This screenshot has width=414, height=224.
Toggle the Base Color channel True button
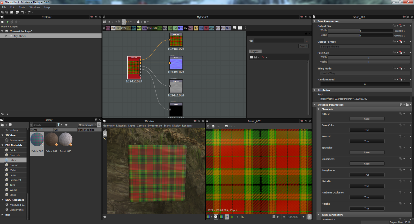(367, 130)
